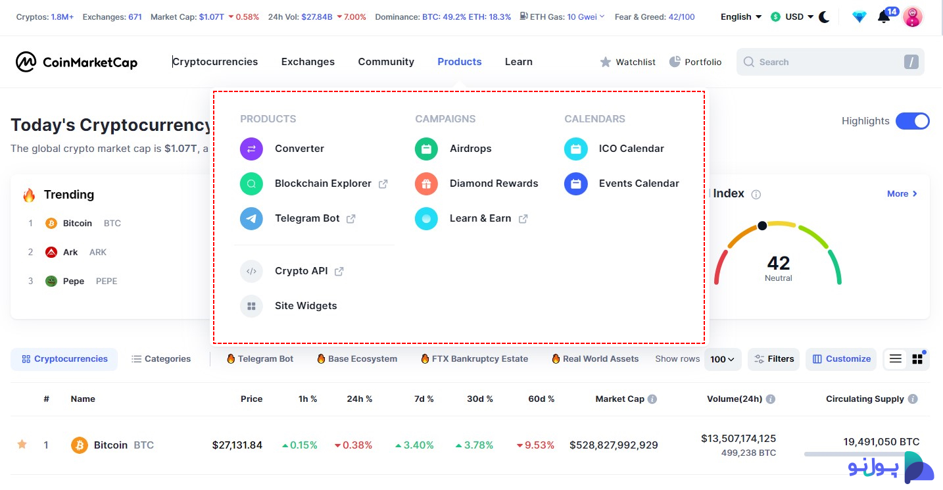Click the green Airdrops icon
The height and width of the screenshot is (490, 943).
pyautogui.click(x=426, y=149)
